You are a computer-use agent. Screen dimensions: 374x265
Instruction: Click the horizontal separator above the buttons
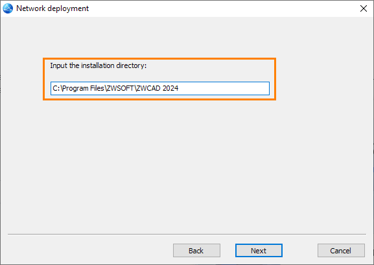[x=187, y=235]
